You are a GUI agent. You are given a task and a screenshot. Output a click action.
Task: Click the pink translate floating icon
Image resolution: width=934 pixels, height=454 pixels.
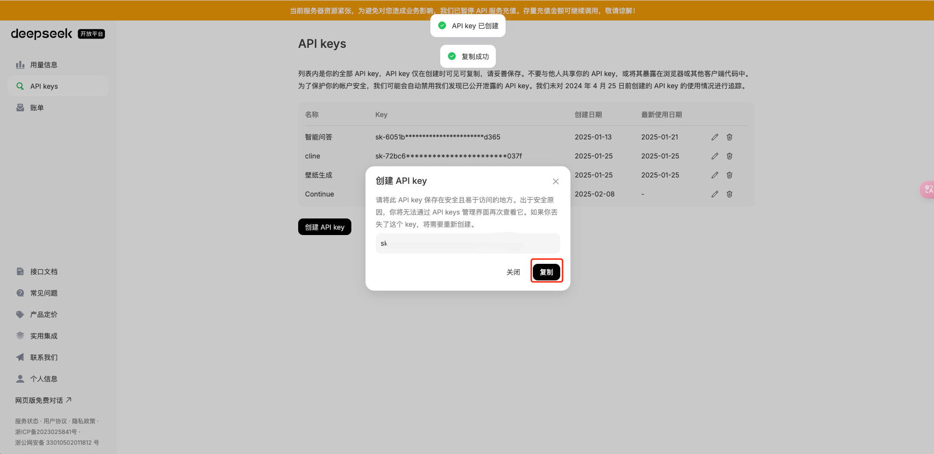pyautogui.click(x=927, y=189)
